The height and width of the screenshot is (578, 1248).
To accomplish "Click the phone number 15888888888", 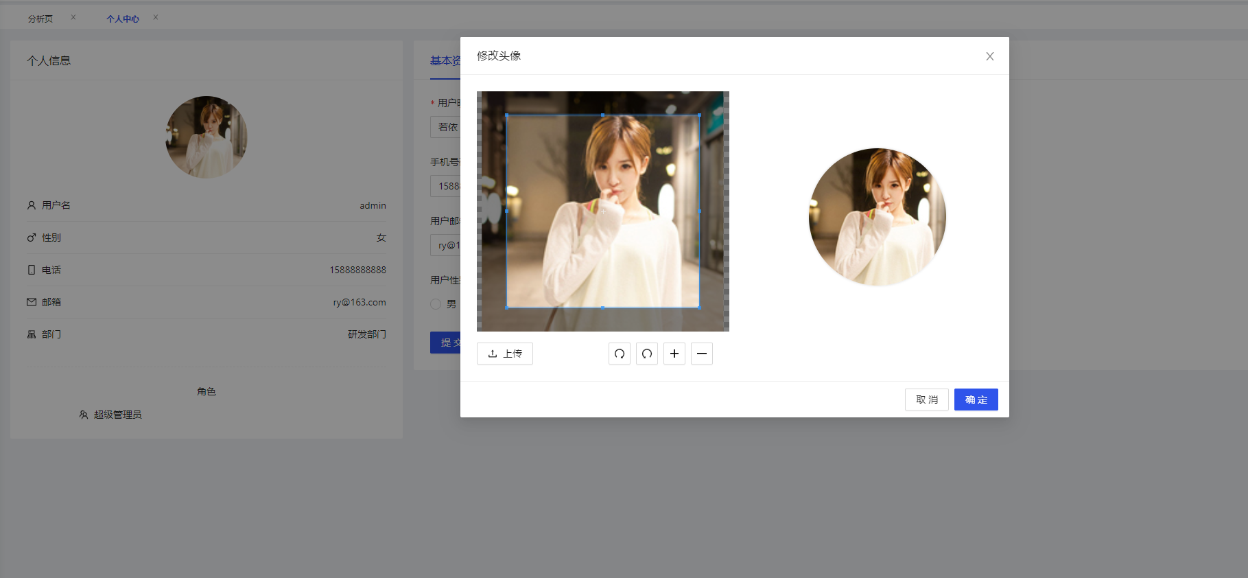I will click(358, 270).
